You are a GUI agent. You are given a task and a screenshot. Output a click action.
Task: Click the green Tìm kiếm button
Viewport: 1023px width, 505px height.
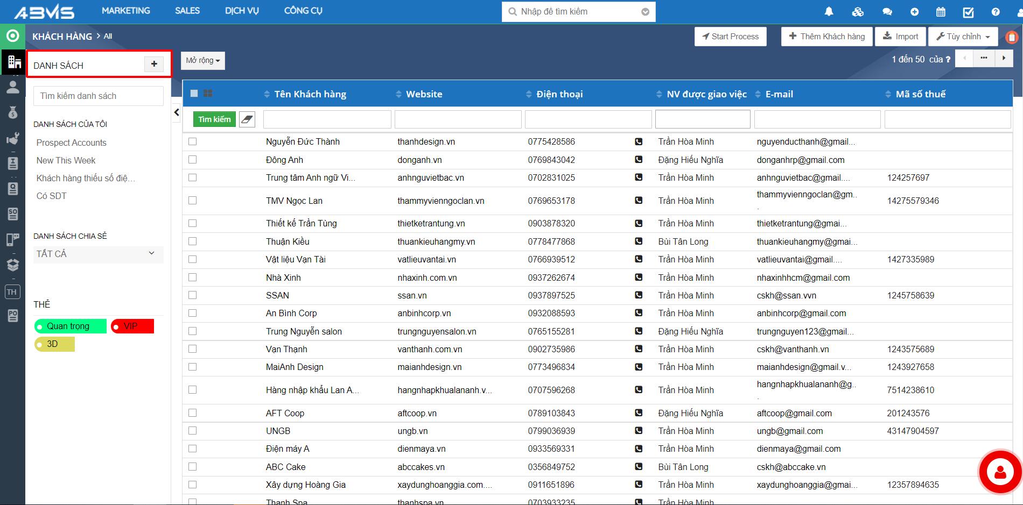(x=214, y=119)
